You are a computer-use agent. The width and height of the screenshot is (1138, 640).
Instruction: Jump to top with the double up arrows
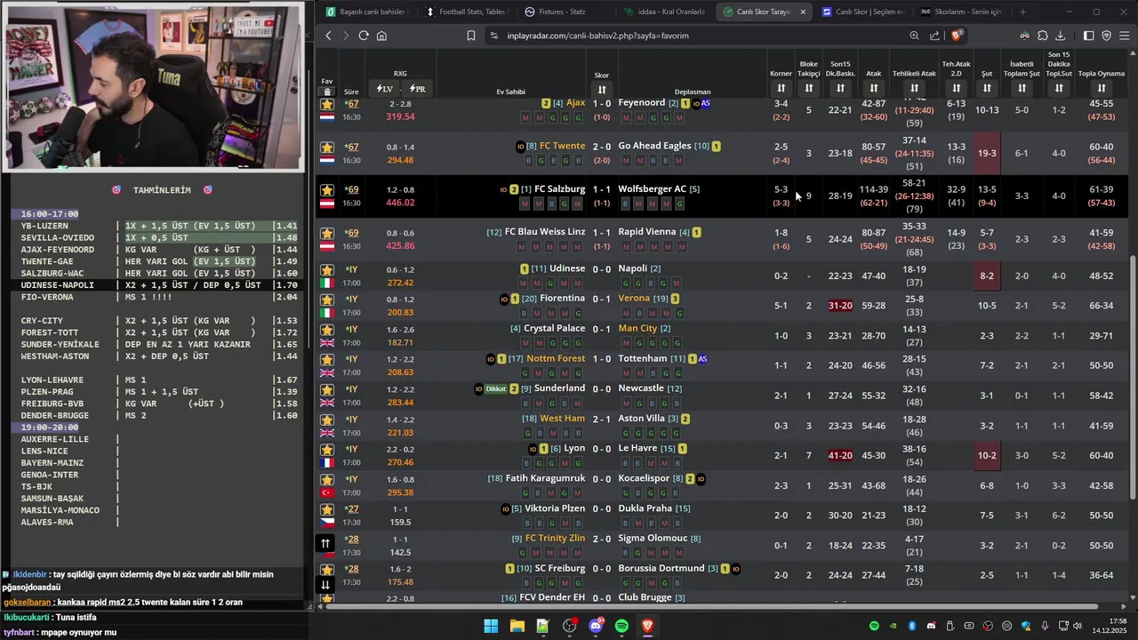(325, 543)
